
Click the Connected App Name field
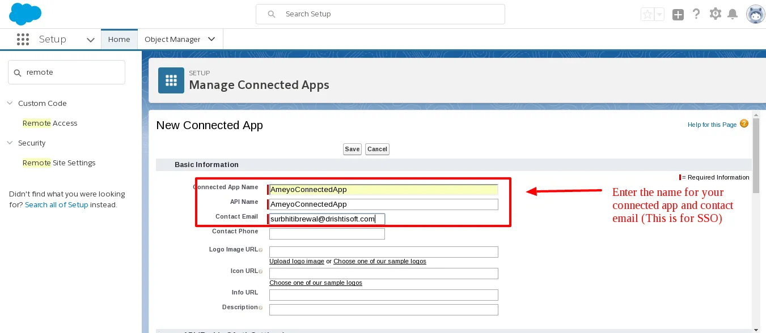(x=384, y=190)
